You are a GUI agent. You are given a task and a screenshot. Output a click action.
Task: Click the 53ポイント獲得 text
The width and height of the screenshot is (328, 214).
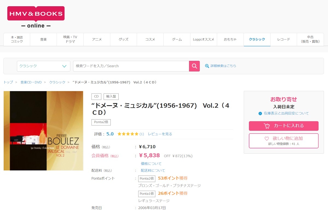[173, 178]
